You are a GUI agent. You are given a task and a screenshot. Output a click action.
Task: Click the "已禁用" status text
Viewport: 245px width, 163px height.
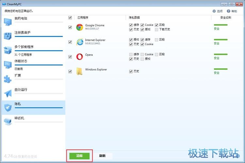point(19,69)
